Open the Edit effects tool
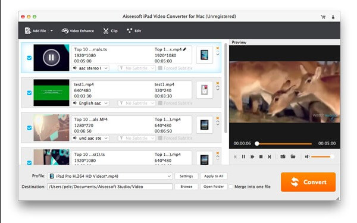The image size is (357, 223). click(x=134, y=31)
